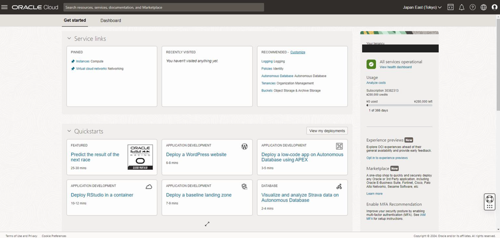Click the Oracle Cloud logo
Viewport: 500px width, 238px height.
(35, 7)
